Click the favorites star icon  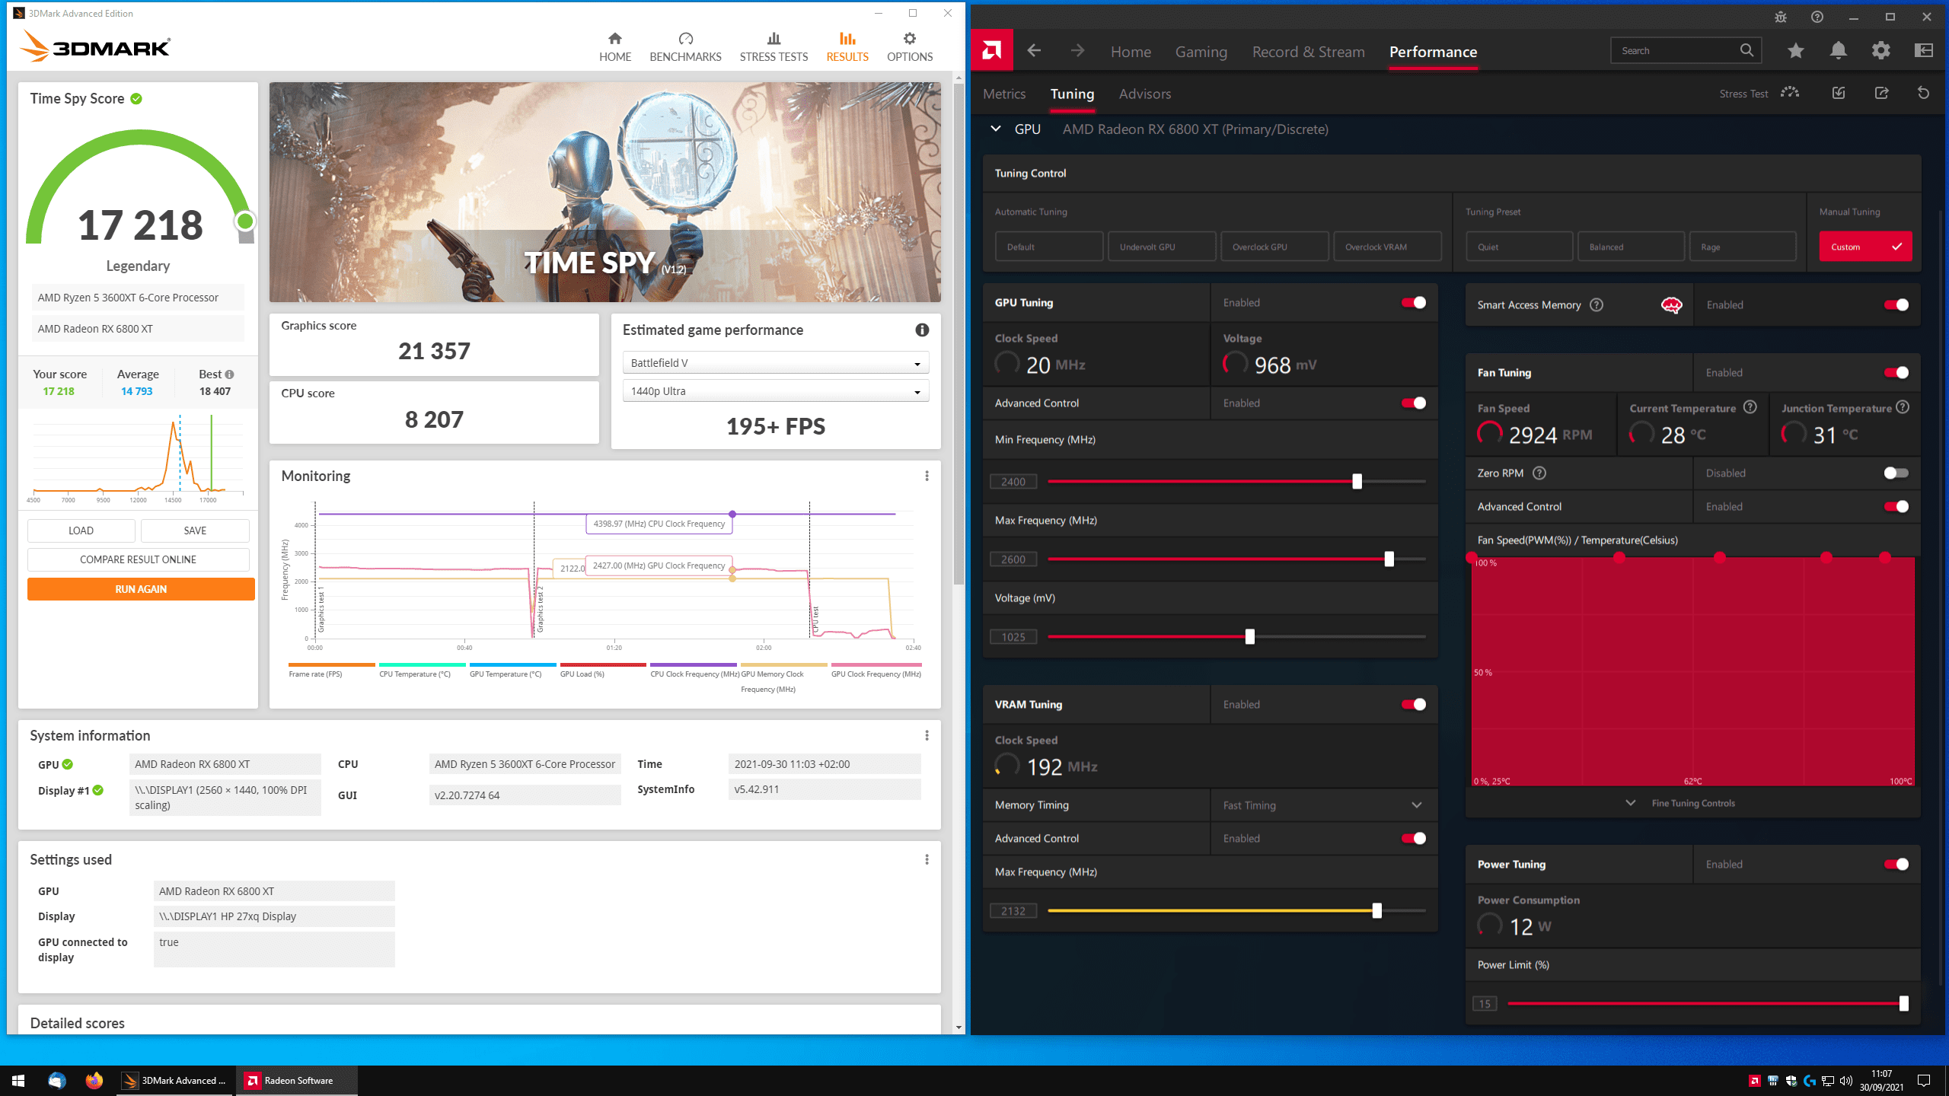coord(1795,51)
